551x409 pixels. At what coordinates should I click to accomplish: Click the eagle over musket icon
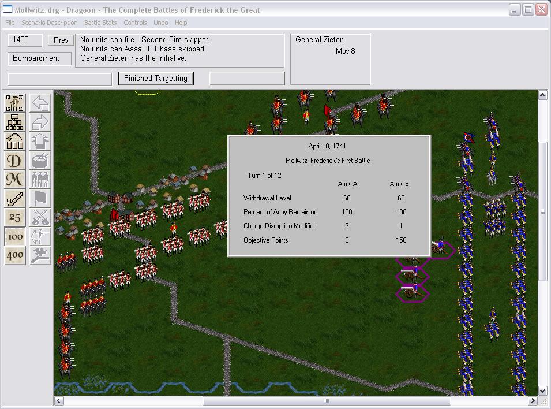(x=40, y=255)
